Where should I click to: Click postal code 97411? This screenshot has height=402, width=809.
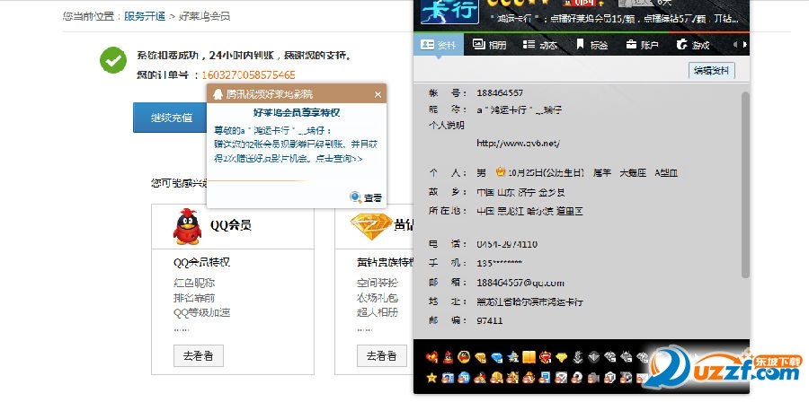click(490, 320)
